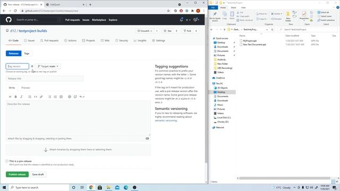
Task: Mention a user in release editor
Action: pos(70,97)
